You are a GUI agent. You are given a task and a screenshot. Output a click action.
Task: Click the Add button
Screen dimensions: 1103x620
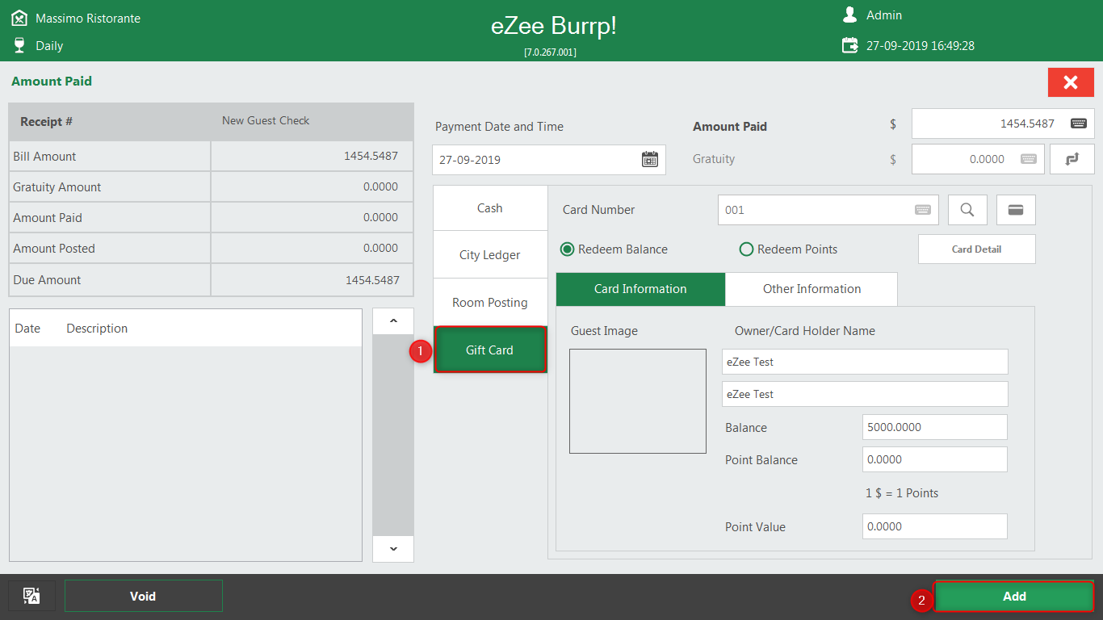tap(1014, 596)
